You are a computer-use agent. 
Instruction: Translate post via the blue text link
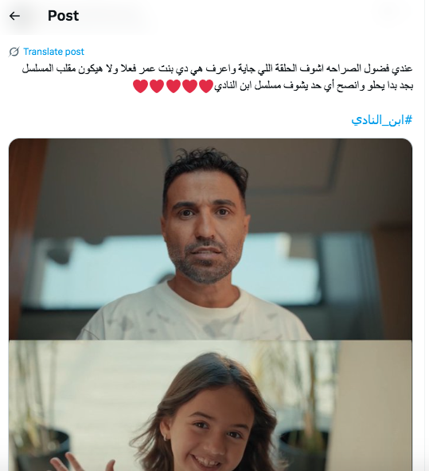pyautogui.click(x=54, y=52)
